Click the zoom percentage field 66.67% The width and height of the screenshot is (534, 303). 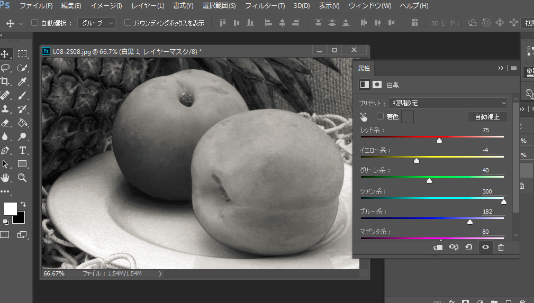(x=54, y=273)
